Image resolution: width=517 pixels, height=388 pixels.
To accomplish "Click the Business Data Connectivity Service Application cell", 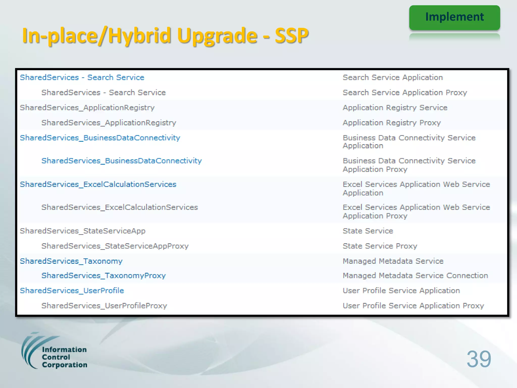I will click(x=409, y=142).
